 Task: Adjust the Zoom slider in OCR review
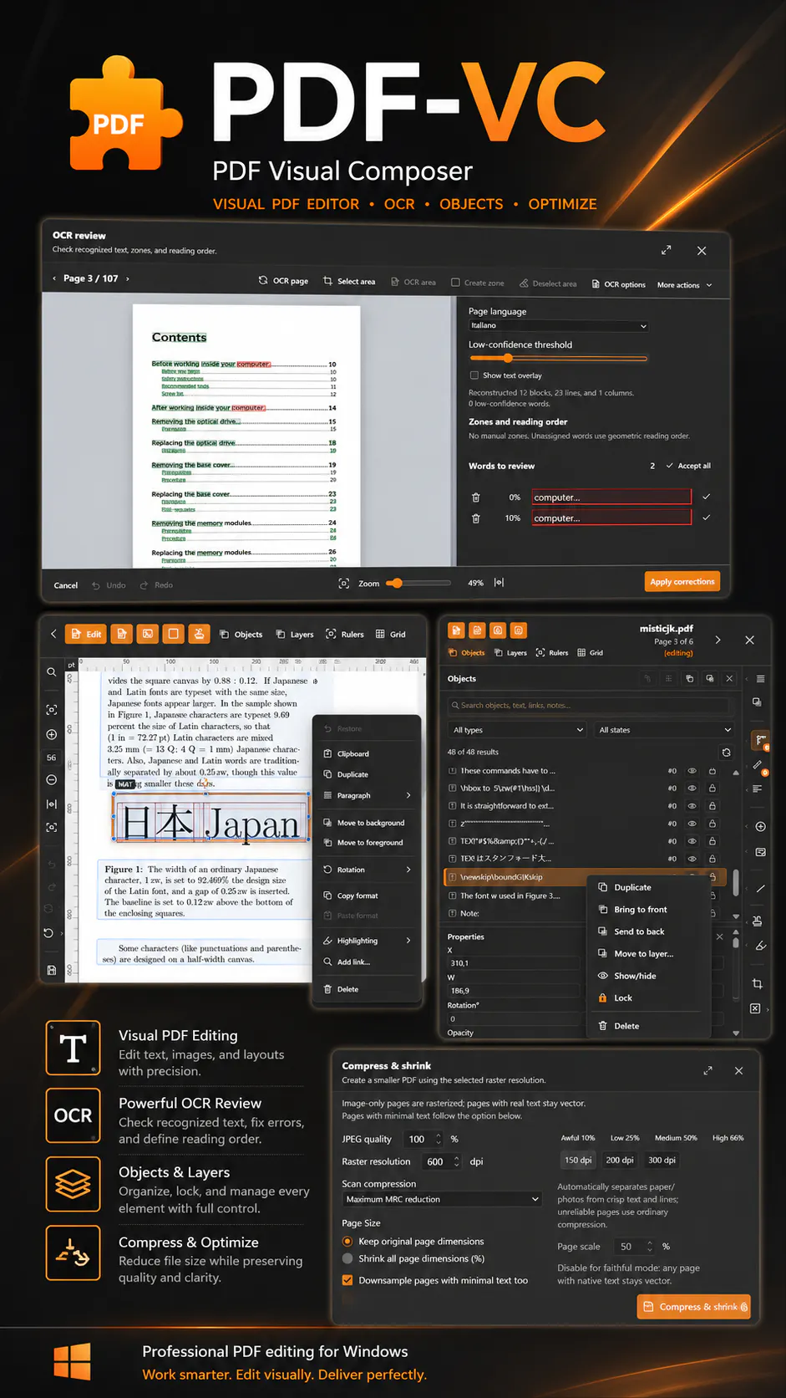coord(396,584)
